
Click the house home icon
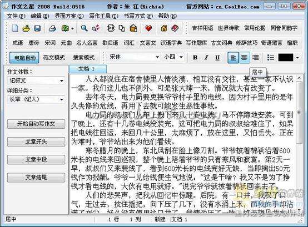click(x=164, y=28)
